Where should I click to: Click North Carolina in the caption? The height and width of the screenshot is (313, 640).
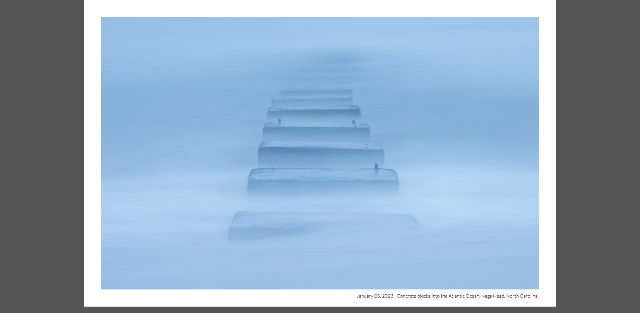tap(522, 296)
